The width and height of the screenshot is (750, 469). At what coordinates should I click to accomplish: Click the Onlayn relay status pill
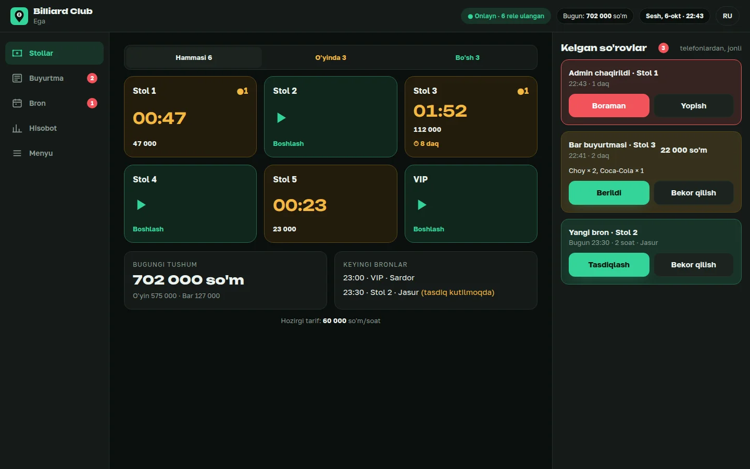pyautogui.click(x=506, y=16)
